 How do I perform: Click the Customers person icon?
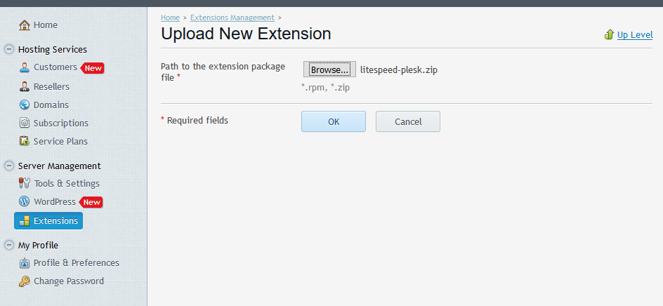click(x=25, y=67)
